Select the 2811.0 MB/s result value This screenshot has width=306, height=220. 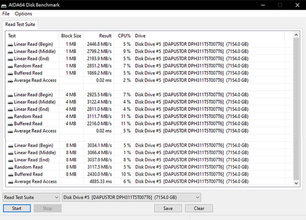click(99, 109)
